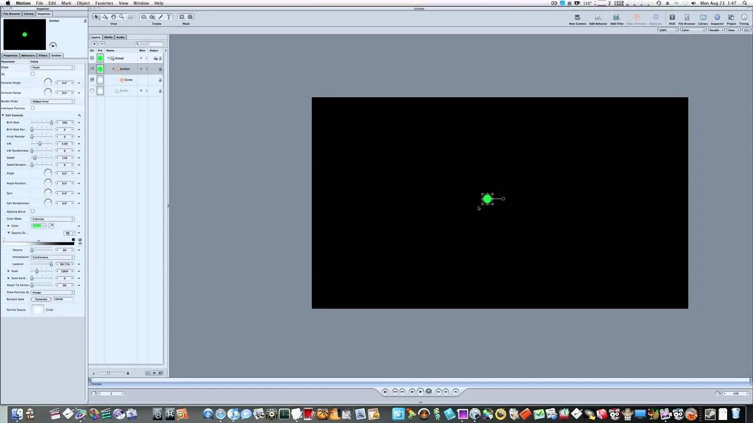Toggle the Interleave Particles checkbox
This screenshot has height=423, width=753.
(x=32, y=108)
